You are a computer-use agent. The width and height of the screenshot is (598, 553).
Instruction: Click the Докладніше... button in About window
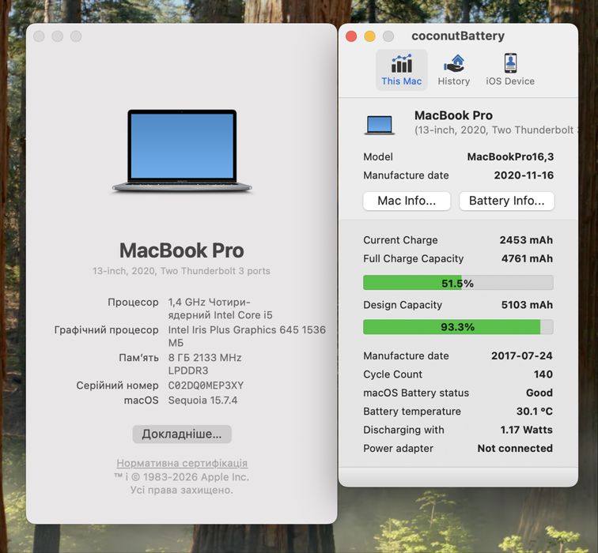(x=182, y=434)
